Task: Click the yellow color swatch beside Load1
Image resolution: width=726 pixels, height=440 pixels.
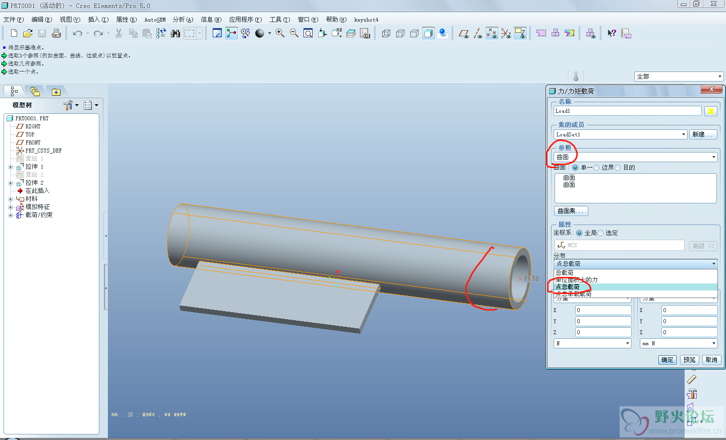Action: pyautogui.click(x=710, y=111)
